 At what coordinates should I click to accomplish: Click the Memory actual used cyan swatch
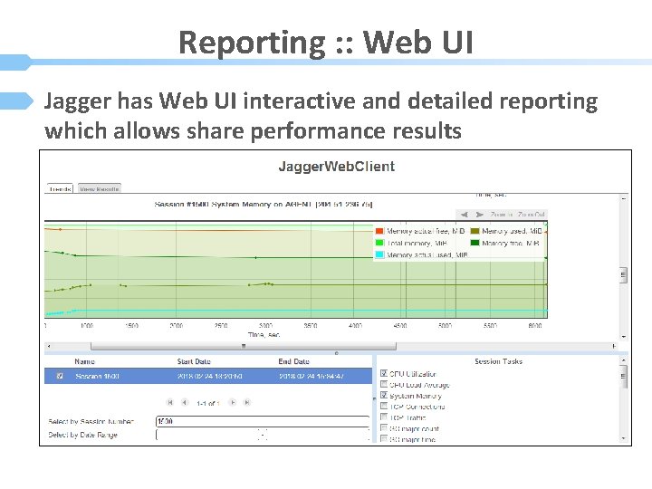[379, 254]
